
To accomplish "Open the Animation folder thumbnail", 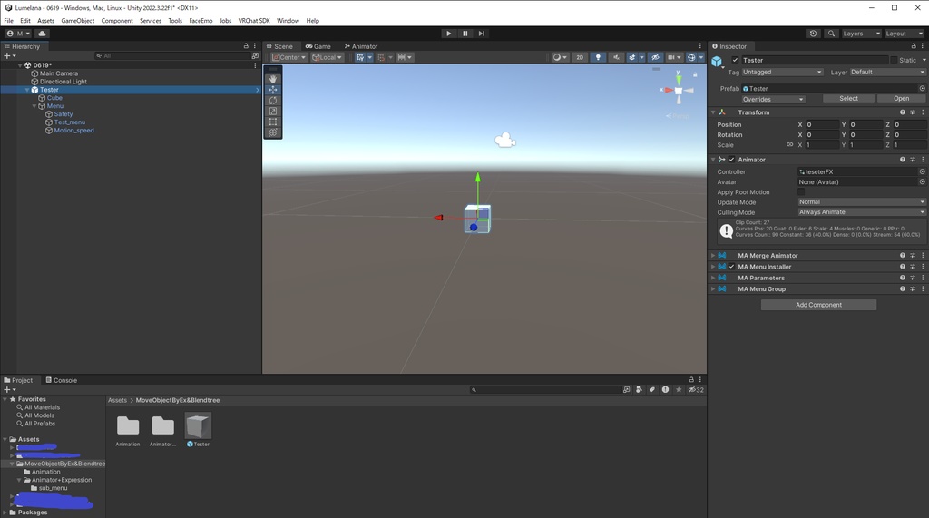I will click(127, 426).
